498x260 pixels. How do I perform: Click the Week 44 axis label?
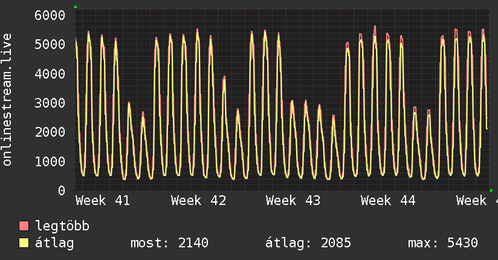tap(388, 201)
